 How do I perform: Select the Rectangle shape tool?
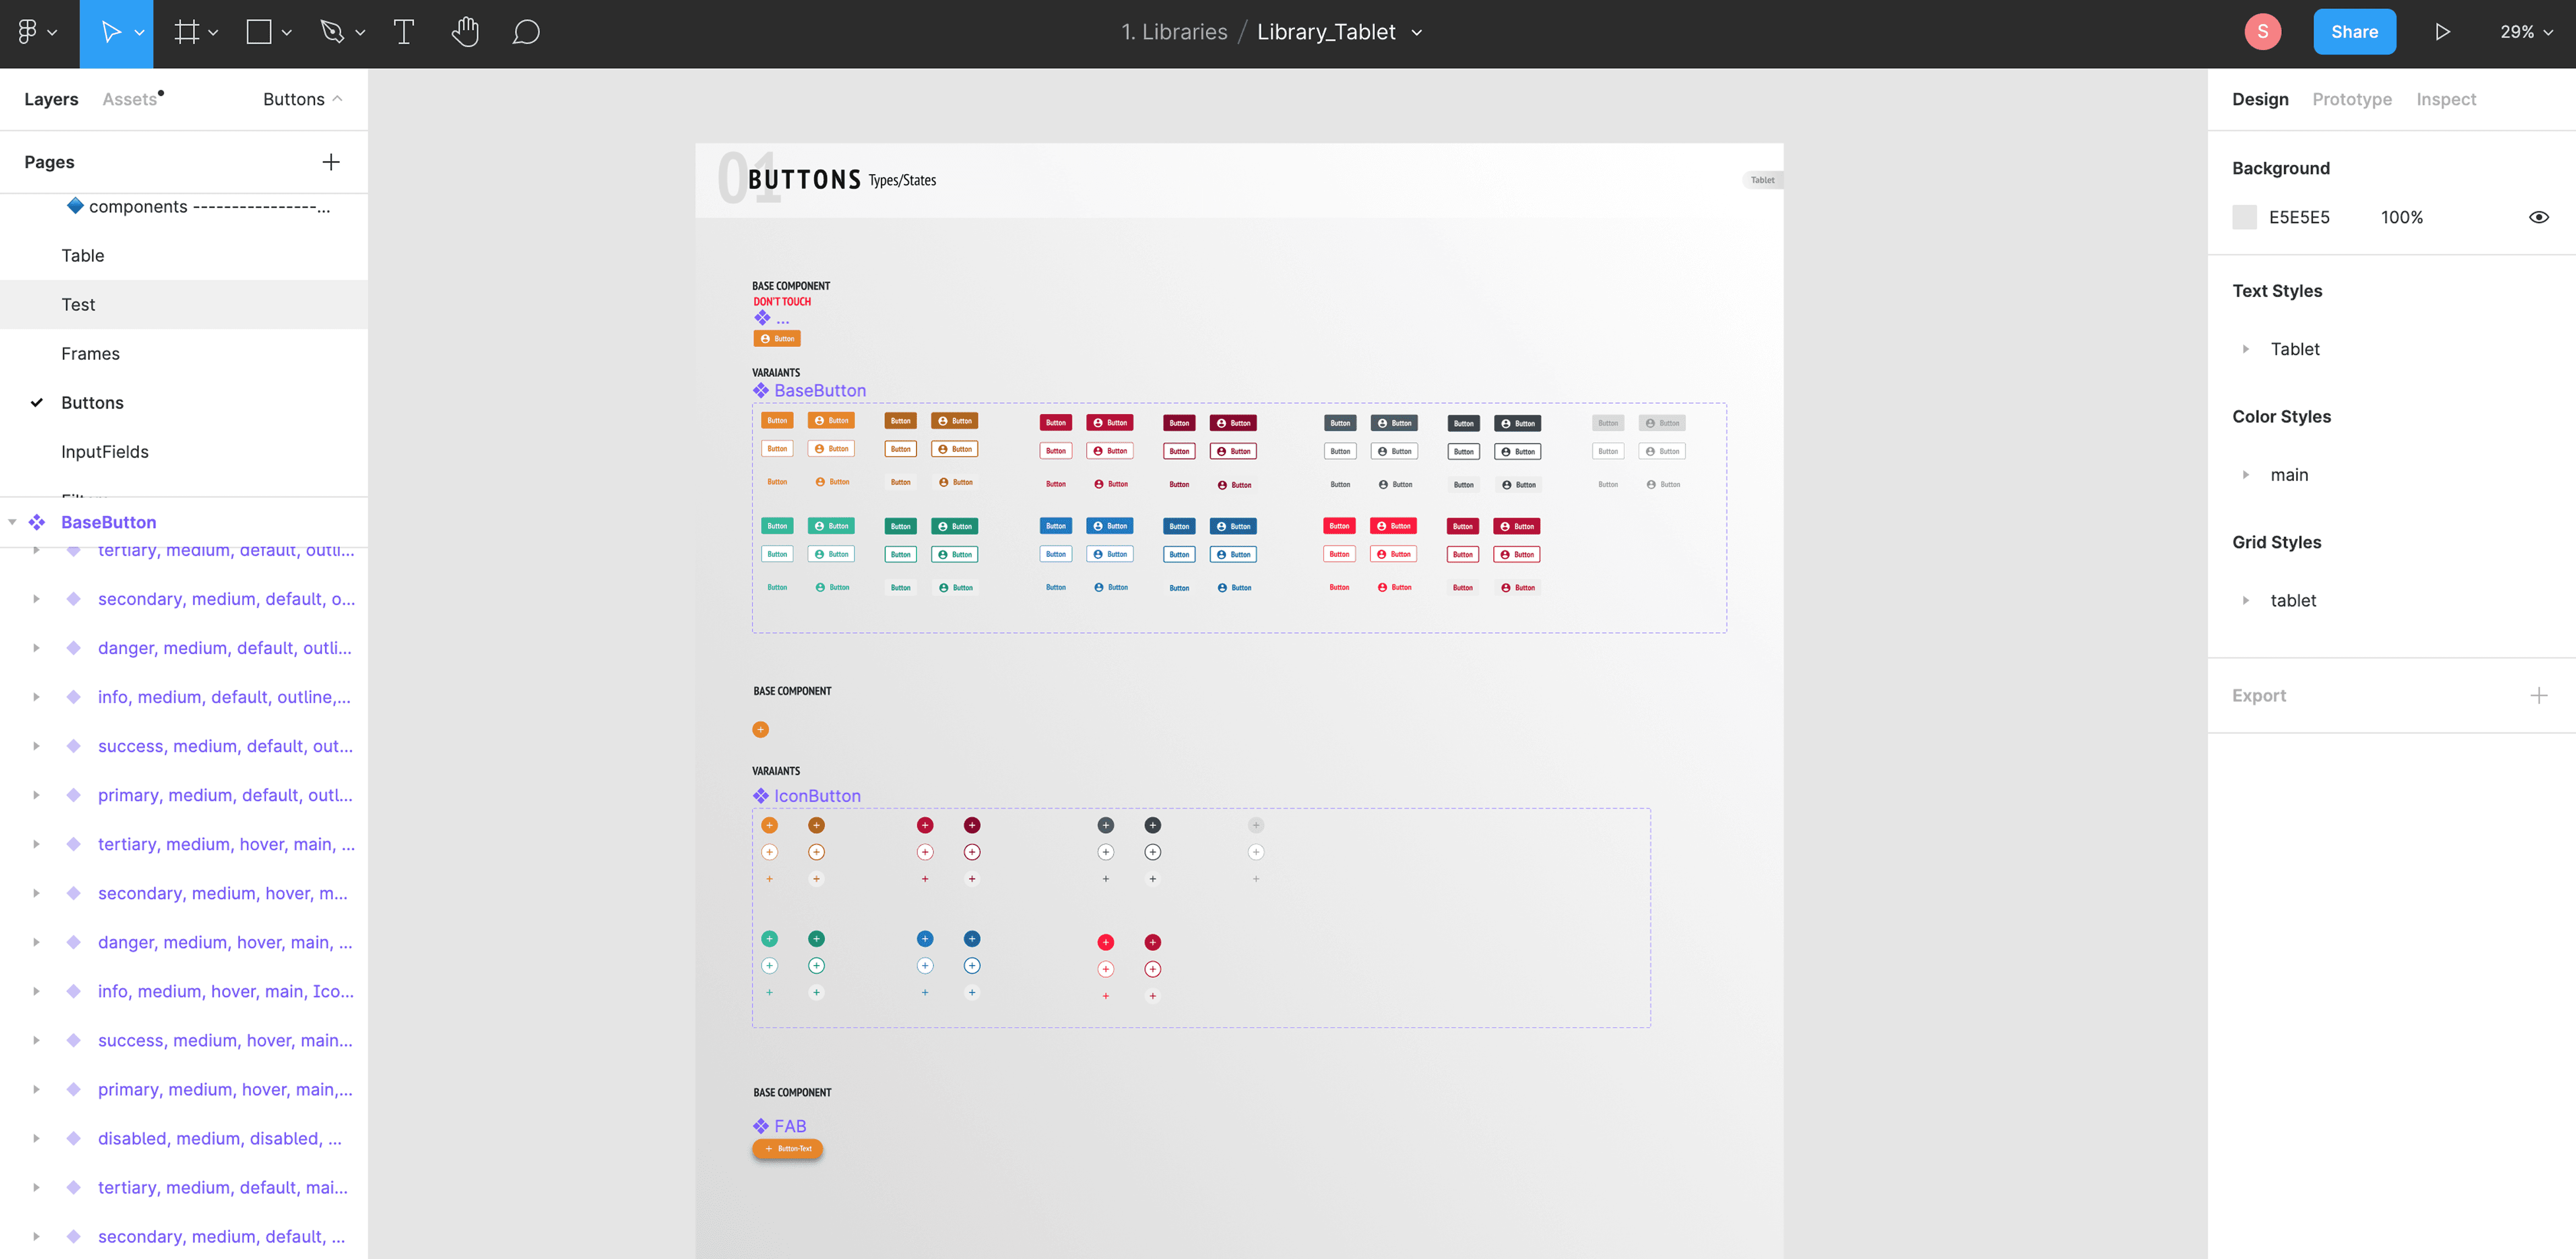(x=259, y=32)
